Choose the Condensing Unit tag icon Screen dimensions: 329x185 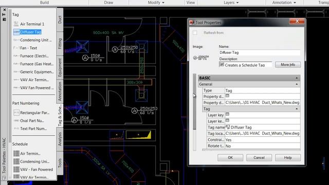pos(16,40)
